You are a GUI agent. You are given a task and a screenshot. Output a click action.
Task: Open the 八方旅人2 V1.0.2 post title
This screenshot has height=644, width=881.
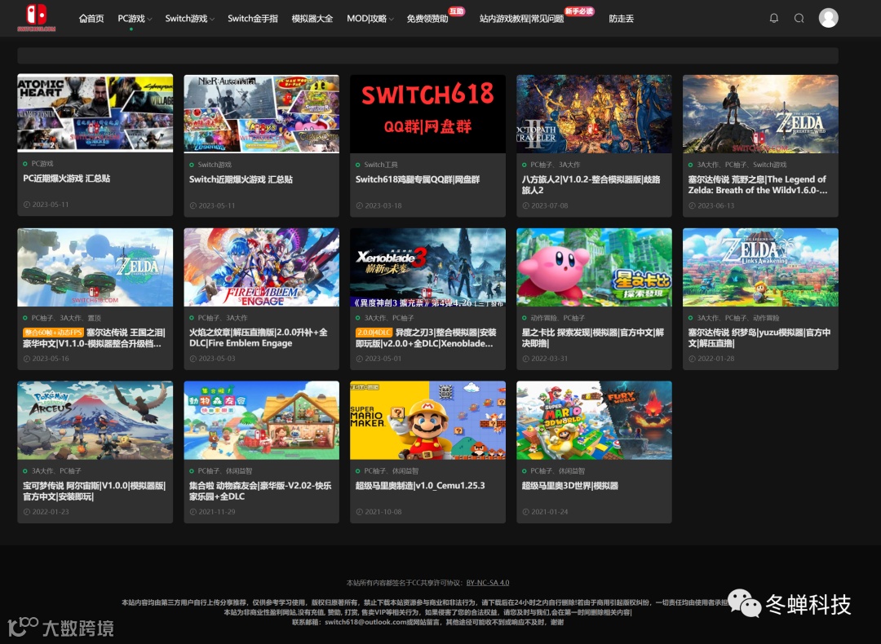tap(591, 185)
